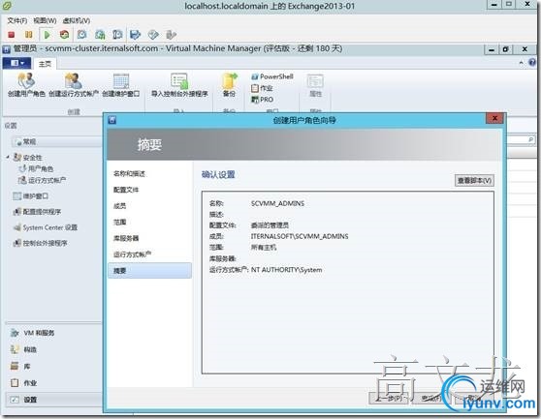Go to 配置文件 wizard step
Image resolution: width=541 pixels, height=419 pixels.
point(126,190)
